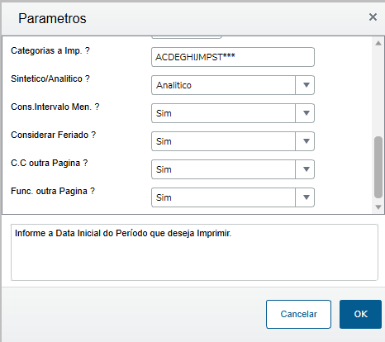Click the Cancelar button
This screenshot has height=342, width=385.
click(x=298, y=314)
